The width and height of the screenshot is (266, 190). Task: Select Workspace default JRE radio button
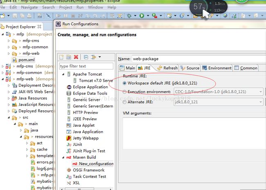[124, 83]
